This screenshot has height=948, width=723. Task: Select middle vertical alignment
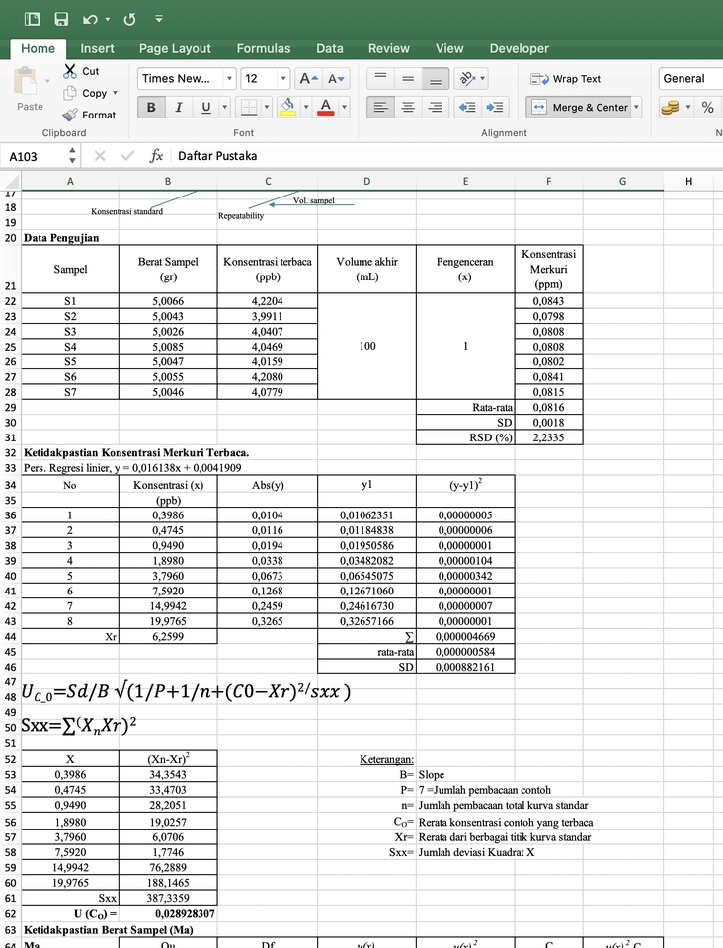408,79
